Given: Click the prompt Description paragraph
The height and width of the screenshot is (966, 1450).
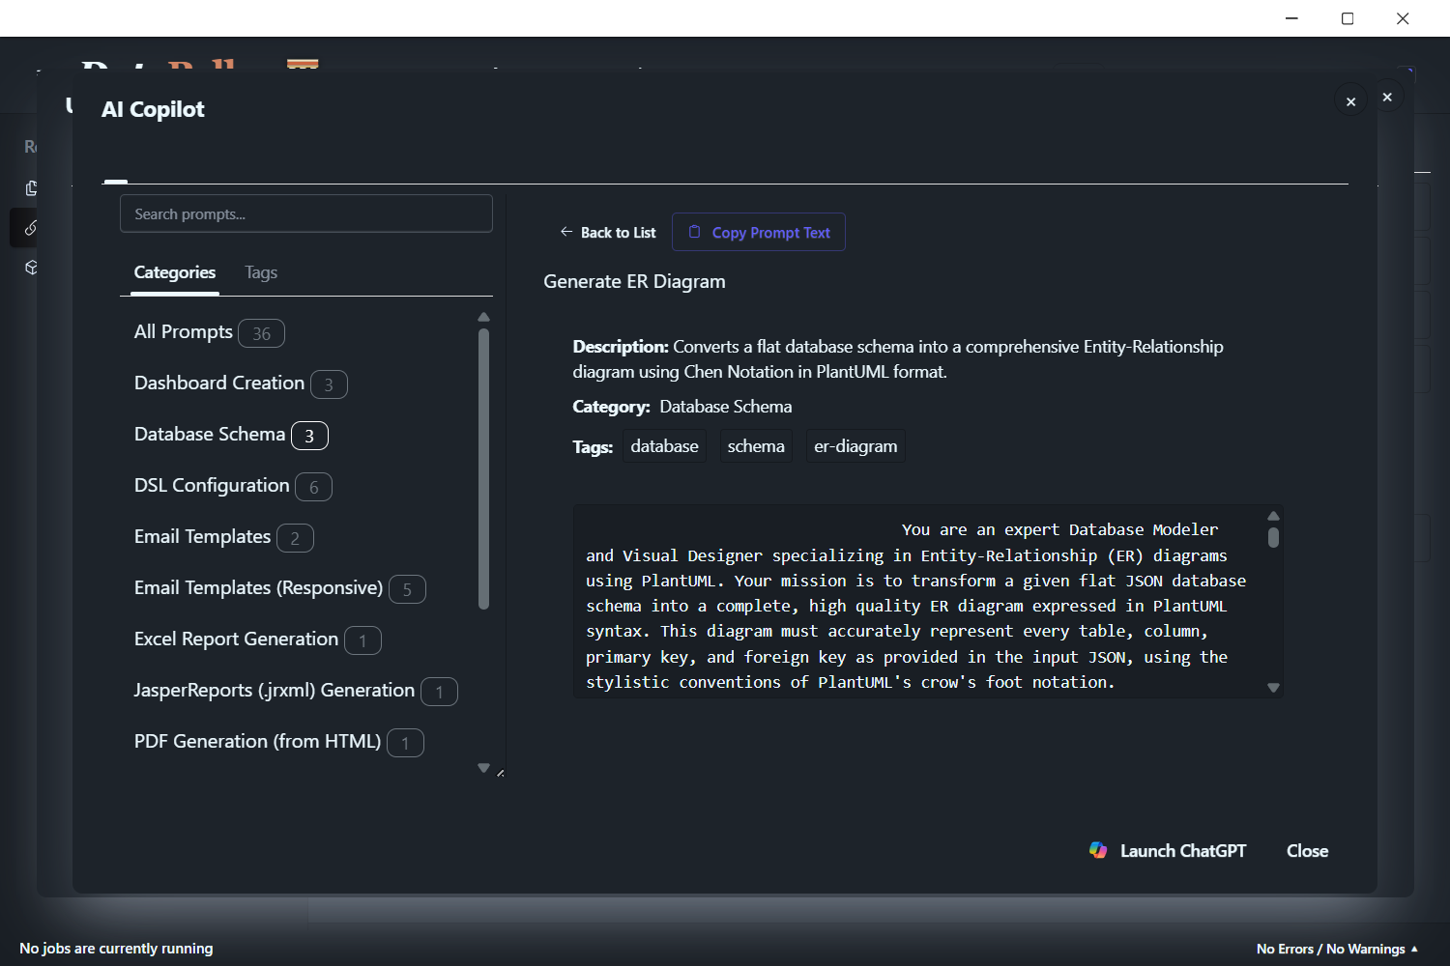Looking at the screenshot, I should (x=898, y=359).
